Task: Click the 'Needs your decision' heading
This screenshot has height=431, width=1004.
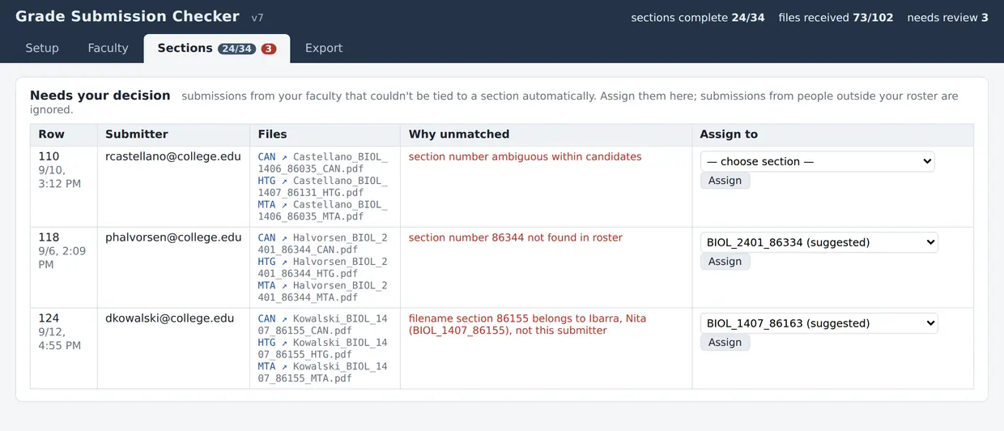Action: click(x=100, y=96)
